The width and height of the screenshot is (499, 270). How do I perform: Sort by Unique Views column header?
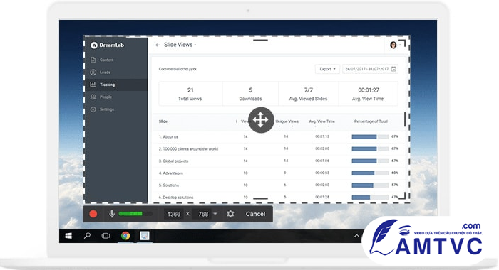[x=287, y=121]
